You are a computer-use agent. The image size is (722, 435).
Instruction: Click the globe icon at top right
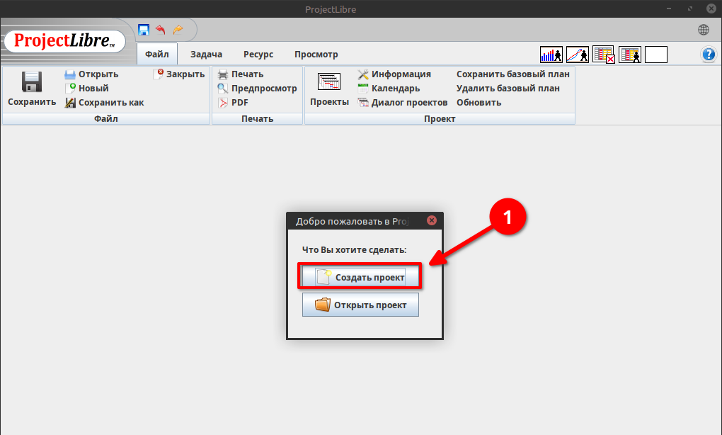coord(704,30)
